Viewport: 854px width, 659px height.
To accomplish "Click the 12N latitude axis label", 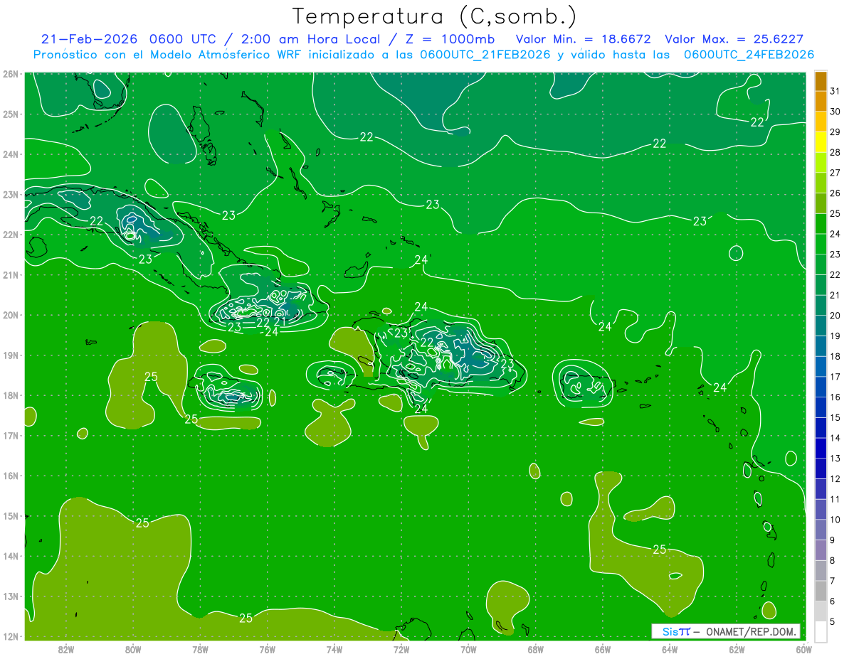I will tap(10, 636).
